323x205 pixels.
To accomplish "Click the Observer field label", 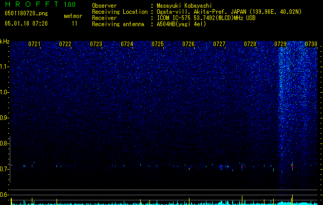I will 104,6.
